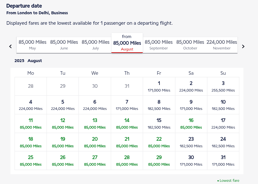Image resolution: width=258 pixels, height=184 pixels.
Task: Select the June month tab
Action: coord(64,45)
